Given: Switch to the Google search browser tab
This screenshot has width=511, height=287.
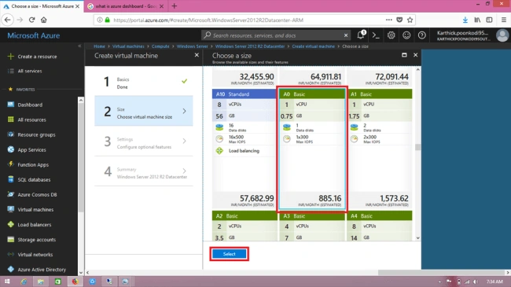Looking at the screenshot, I should point(126,6).
